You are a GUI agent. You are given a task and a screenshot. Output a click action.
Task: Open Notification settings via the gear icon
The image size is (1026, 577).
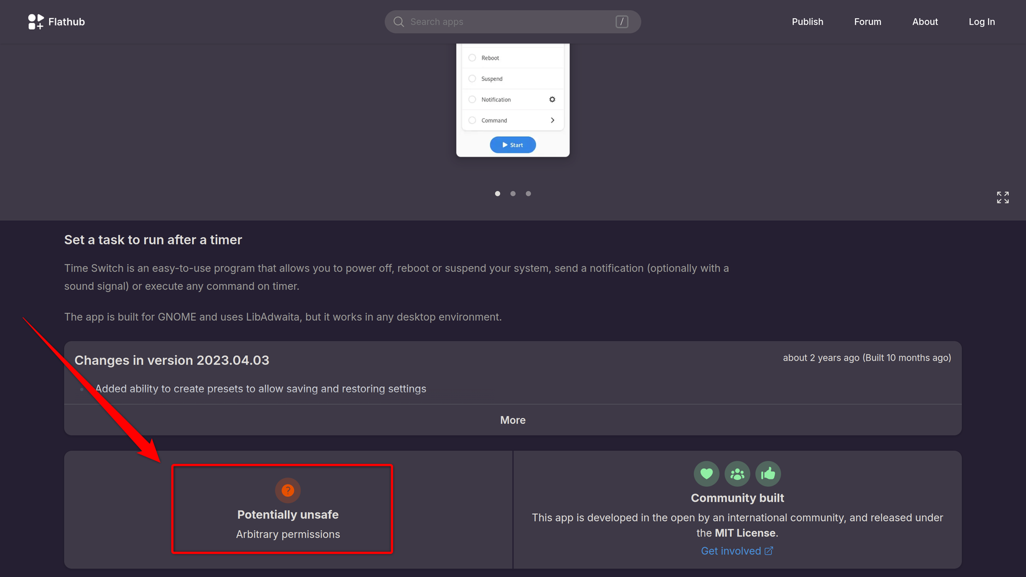pos(552,99)
